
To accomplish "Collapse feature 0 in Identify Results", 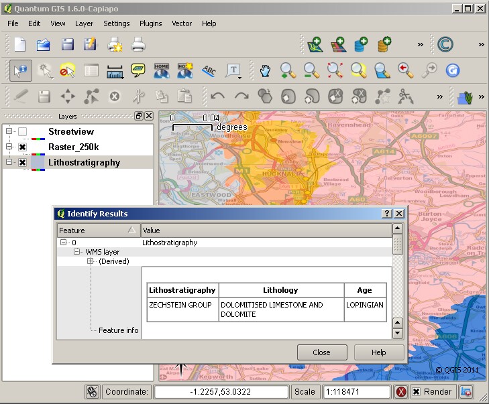I will point(63,242).
